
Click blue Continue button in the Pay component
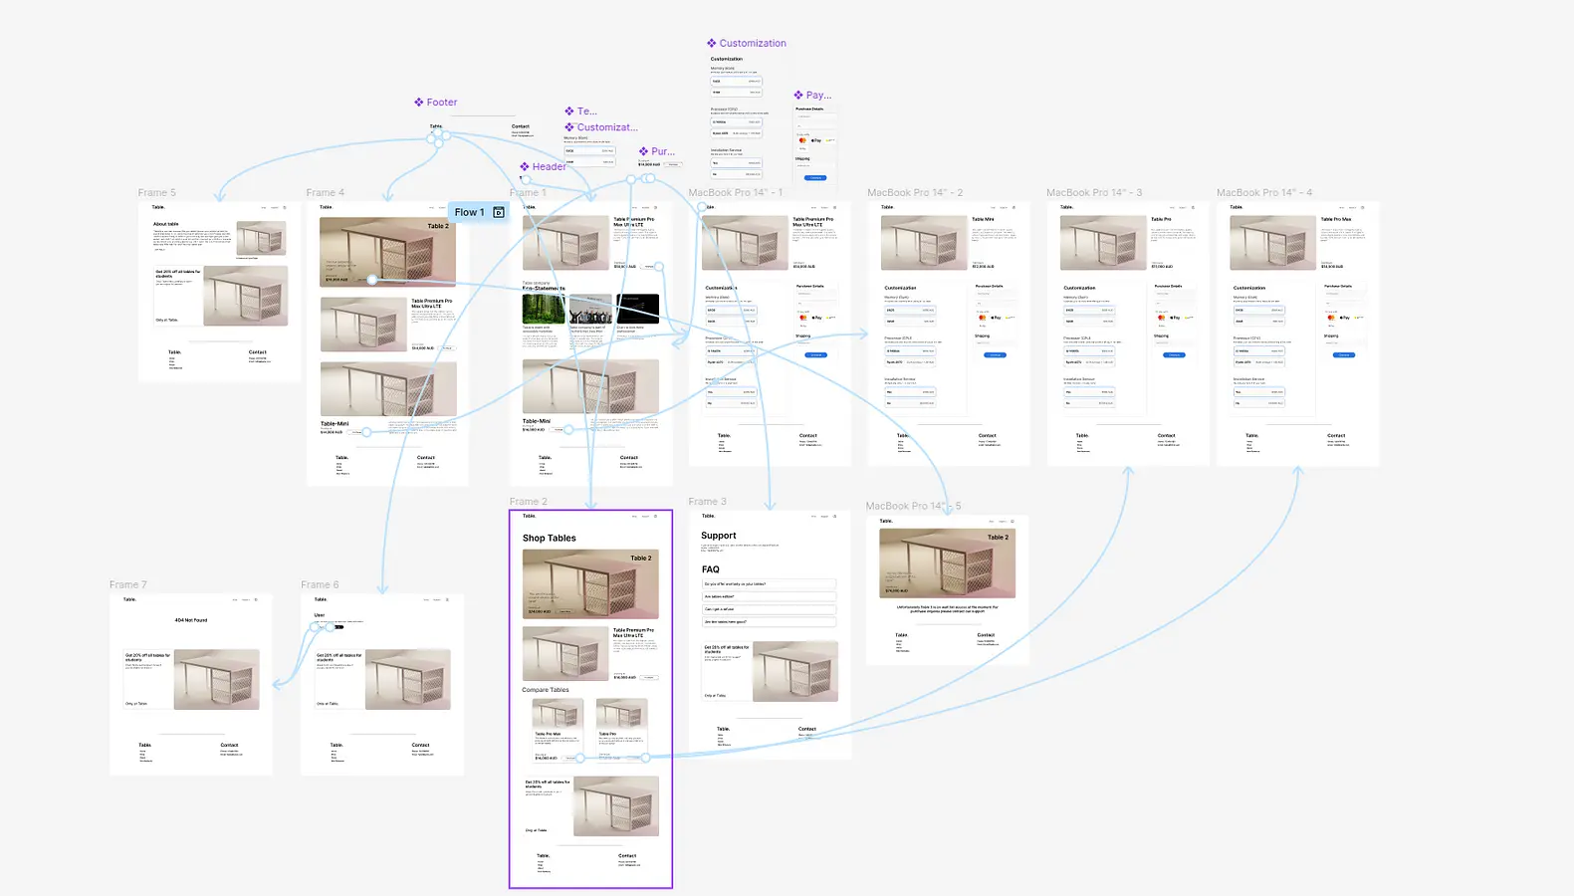(x=815, y=178)
